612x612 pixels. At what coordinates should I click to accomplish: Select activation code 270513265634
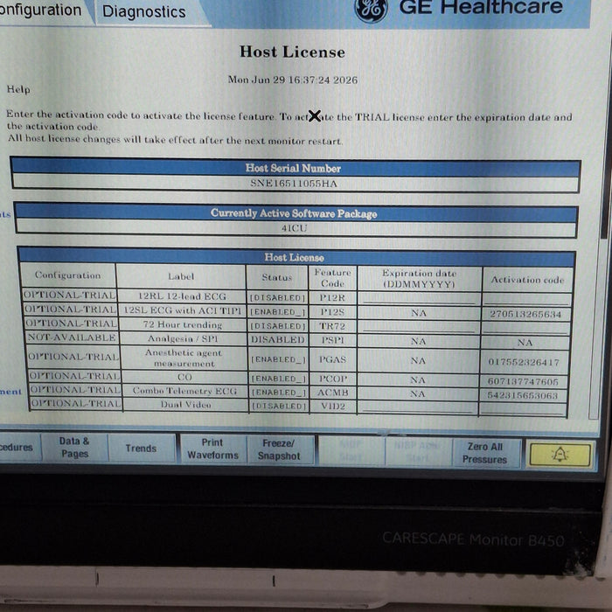tap(525, 314)
